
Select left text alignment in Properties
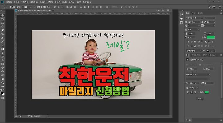click(188, 92)
